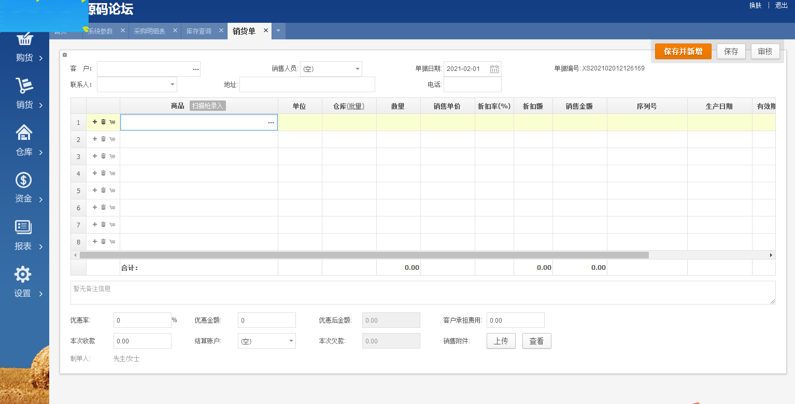Expand the 结算账户 dropdown
This screenshot has height=404, width=795.
tap(290, 341)
